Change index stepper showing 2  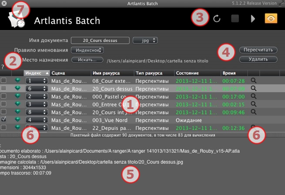point(37,96)
